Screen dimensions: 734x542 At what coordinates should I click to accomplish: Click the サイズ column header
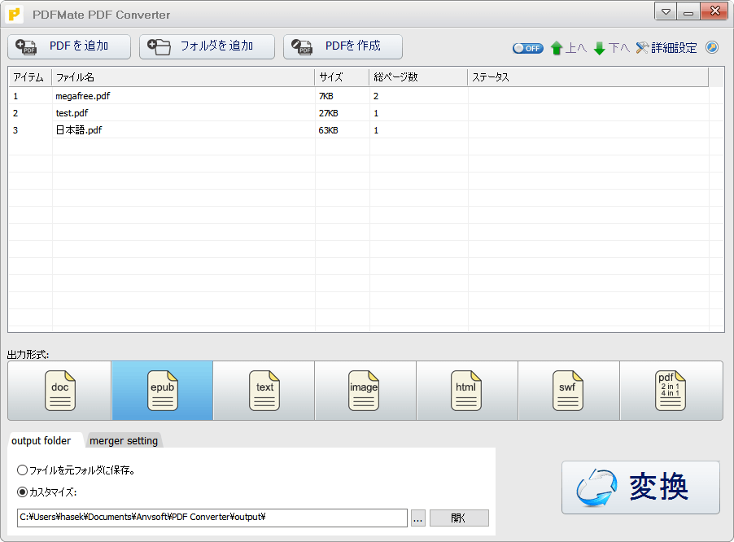tap(342, 77)
